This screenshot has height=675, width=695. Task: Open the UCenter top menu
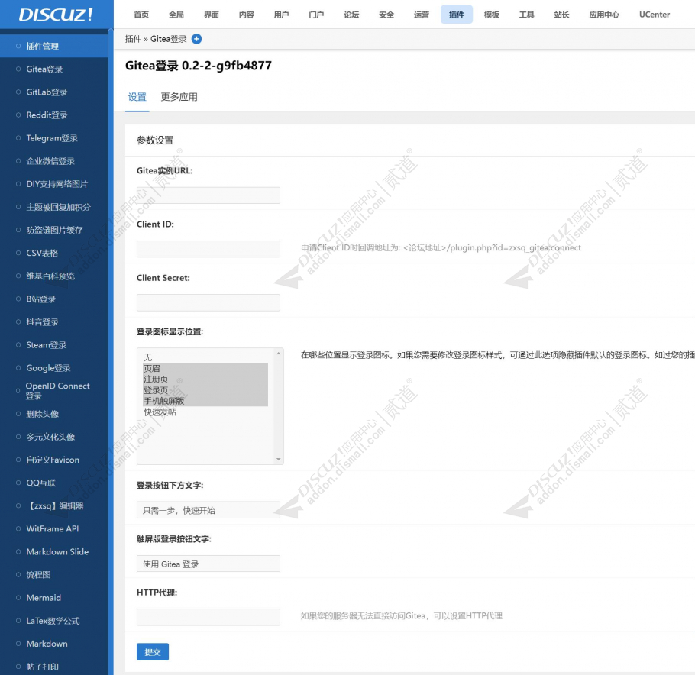pyautogui.click(x=655, y=15)
